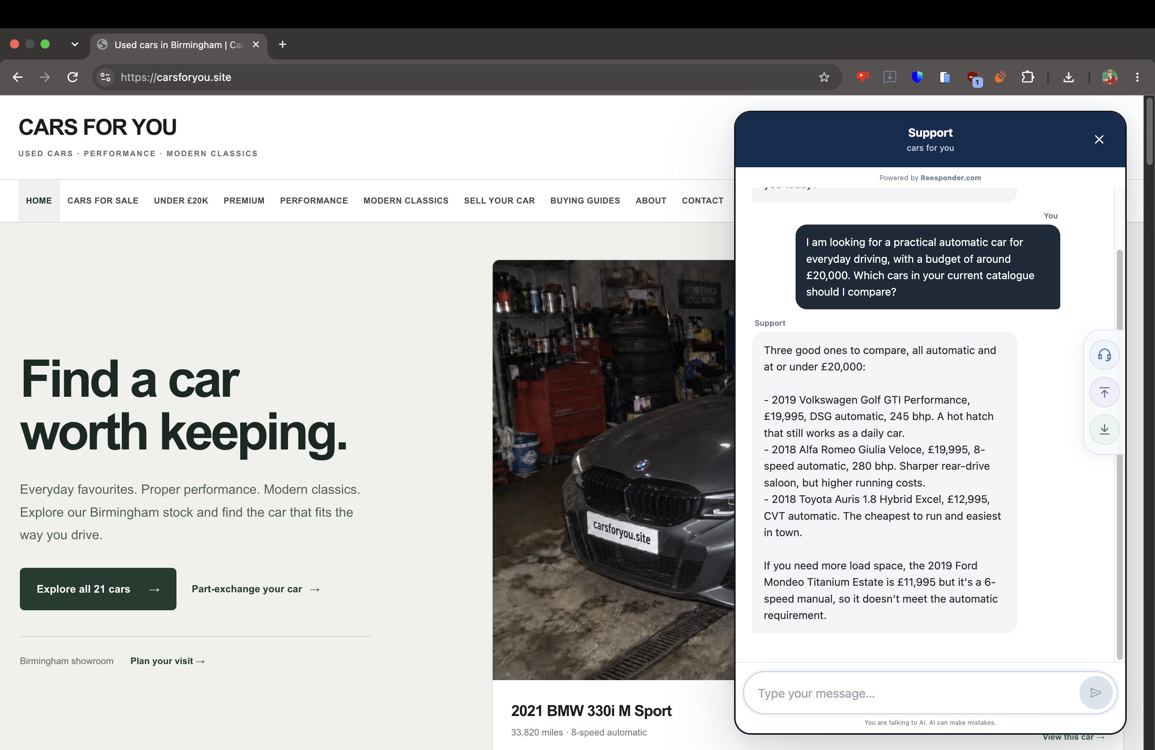Click the browser back arrow
The width and height of the screenshot is (1155, 750).
[x=18, y=77]
